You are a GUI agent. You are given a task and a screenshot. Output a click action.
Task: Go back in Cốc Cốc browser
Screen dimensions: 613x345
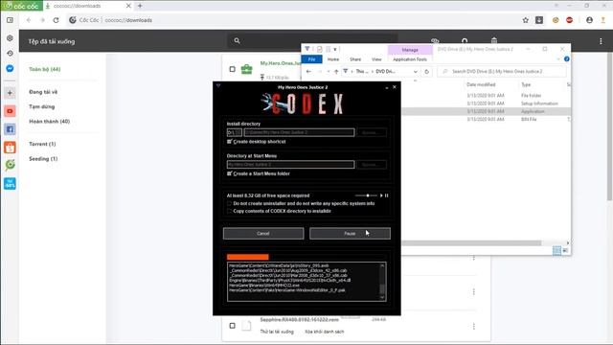coord(29,20)
